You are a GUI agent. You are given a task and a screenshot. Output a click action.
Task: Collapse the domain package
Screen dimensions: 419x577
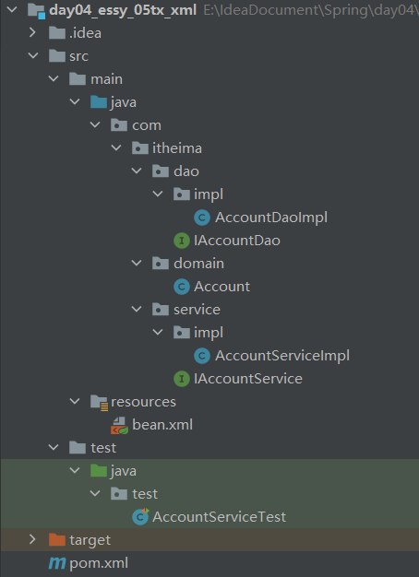pos(137,264)
